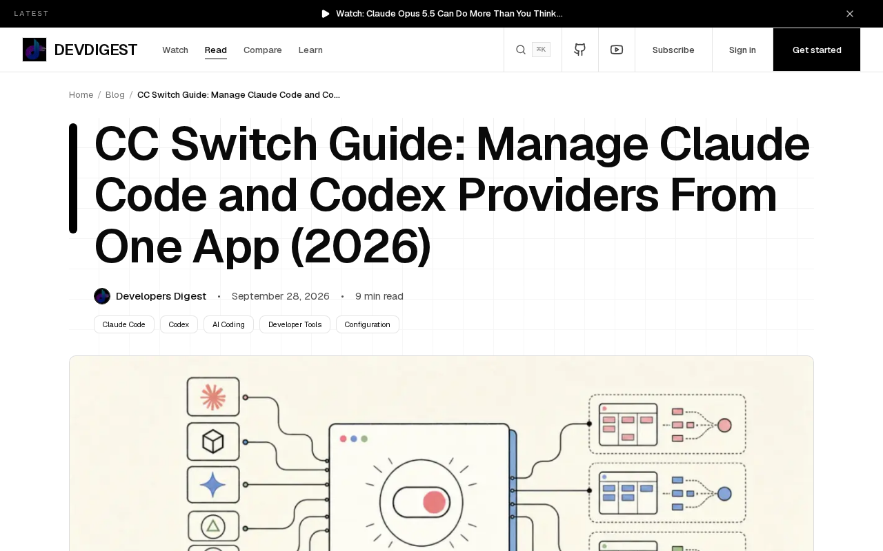Click the Subscribe button
This screenshot has width=883, height=551.
(x=673, y=50)
